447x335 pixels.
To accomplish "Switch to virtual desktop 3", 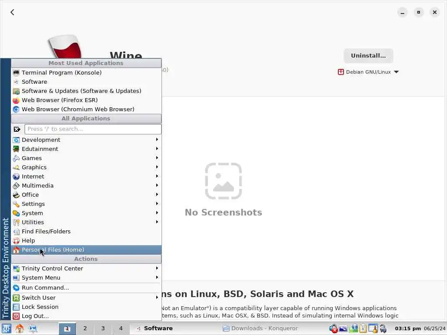I will tap(103, 328).
